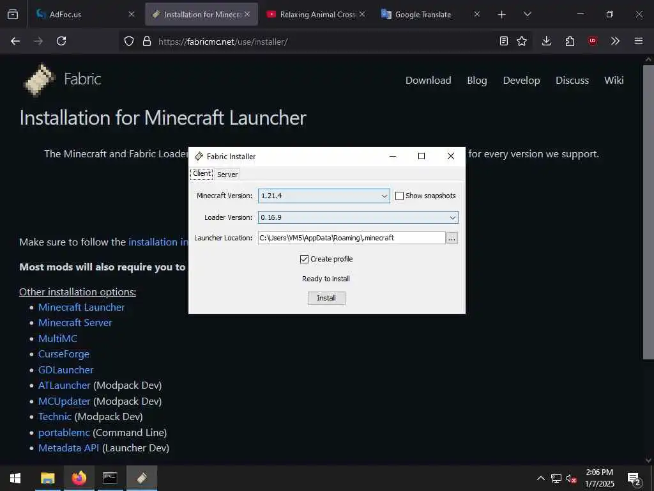Screen dimensions: 654x491
Task: Close the AdFoc.us tab
Action: click(132, 14)
